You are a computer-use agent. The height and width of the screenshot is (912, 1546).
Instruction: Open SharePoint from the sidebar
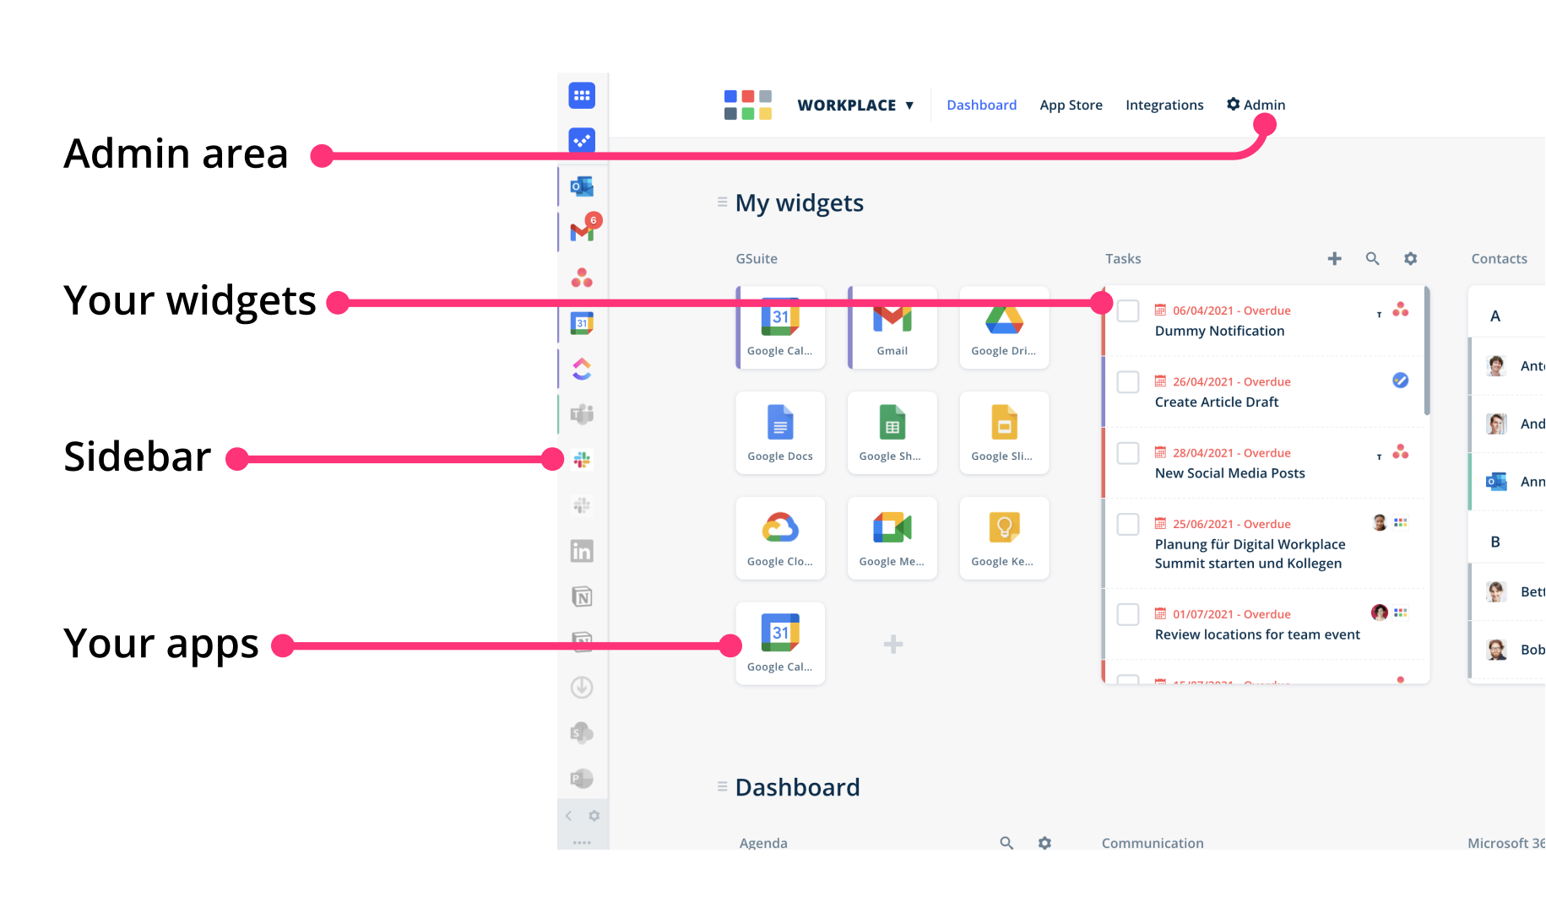pos(582,732)
